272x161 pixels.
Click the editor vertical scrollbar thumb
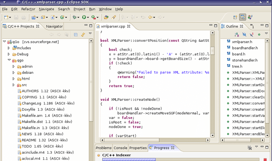pos(213,51)
